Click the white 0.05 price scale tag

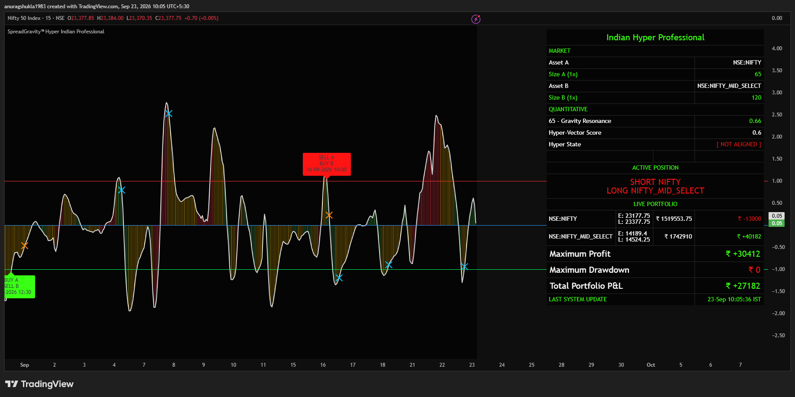[776, 216]
